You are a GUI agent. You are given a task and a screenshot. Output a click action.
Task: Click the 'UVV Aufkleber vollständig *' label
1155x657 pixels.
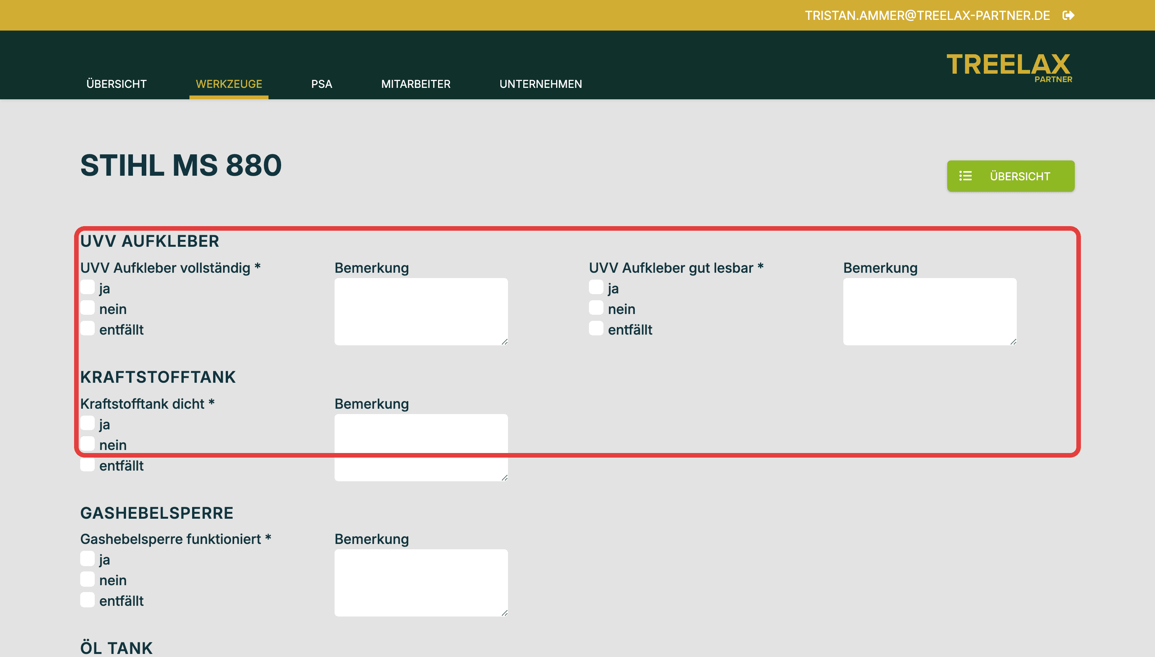[171, 268]
